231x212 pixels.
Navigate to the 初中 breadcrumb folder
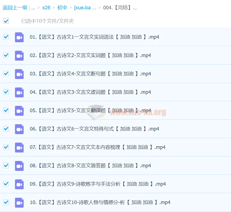pyautogui.click(x=62, y=8)
